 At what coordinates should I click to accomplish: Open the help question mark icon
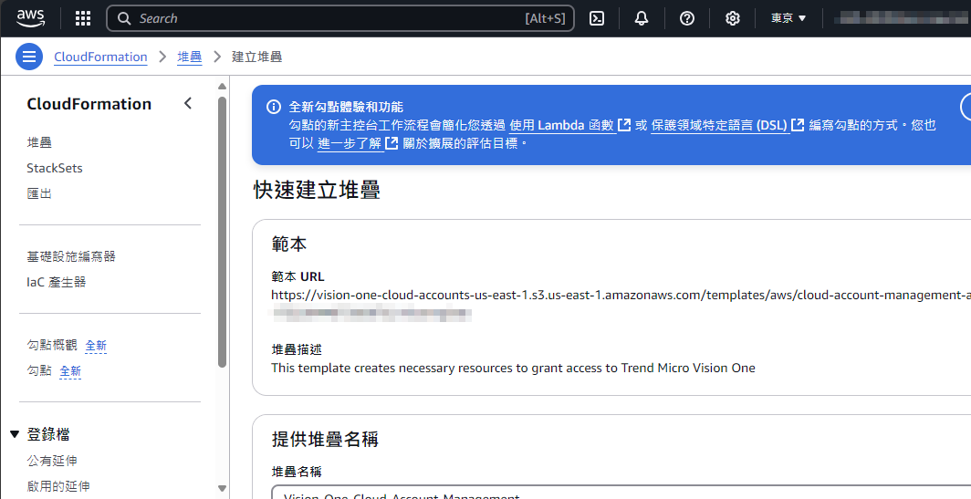687,18
